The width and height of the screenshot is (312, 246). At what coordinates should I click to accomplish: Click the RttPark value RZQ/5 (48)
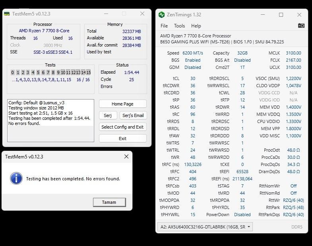(293, 207)
